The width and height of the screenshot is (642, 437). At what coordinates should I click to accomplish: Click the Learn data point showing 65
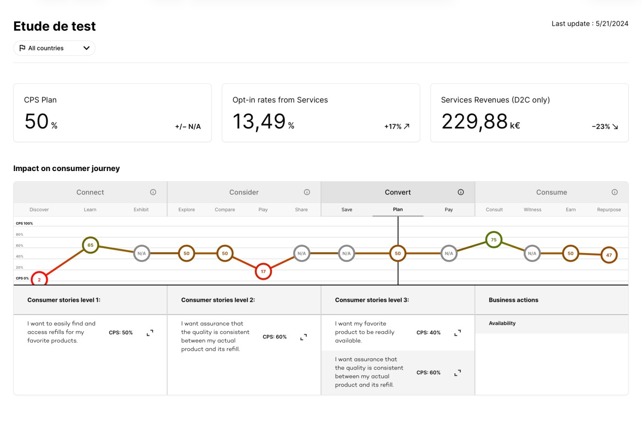click(90, 245)
